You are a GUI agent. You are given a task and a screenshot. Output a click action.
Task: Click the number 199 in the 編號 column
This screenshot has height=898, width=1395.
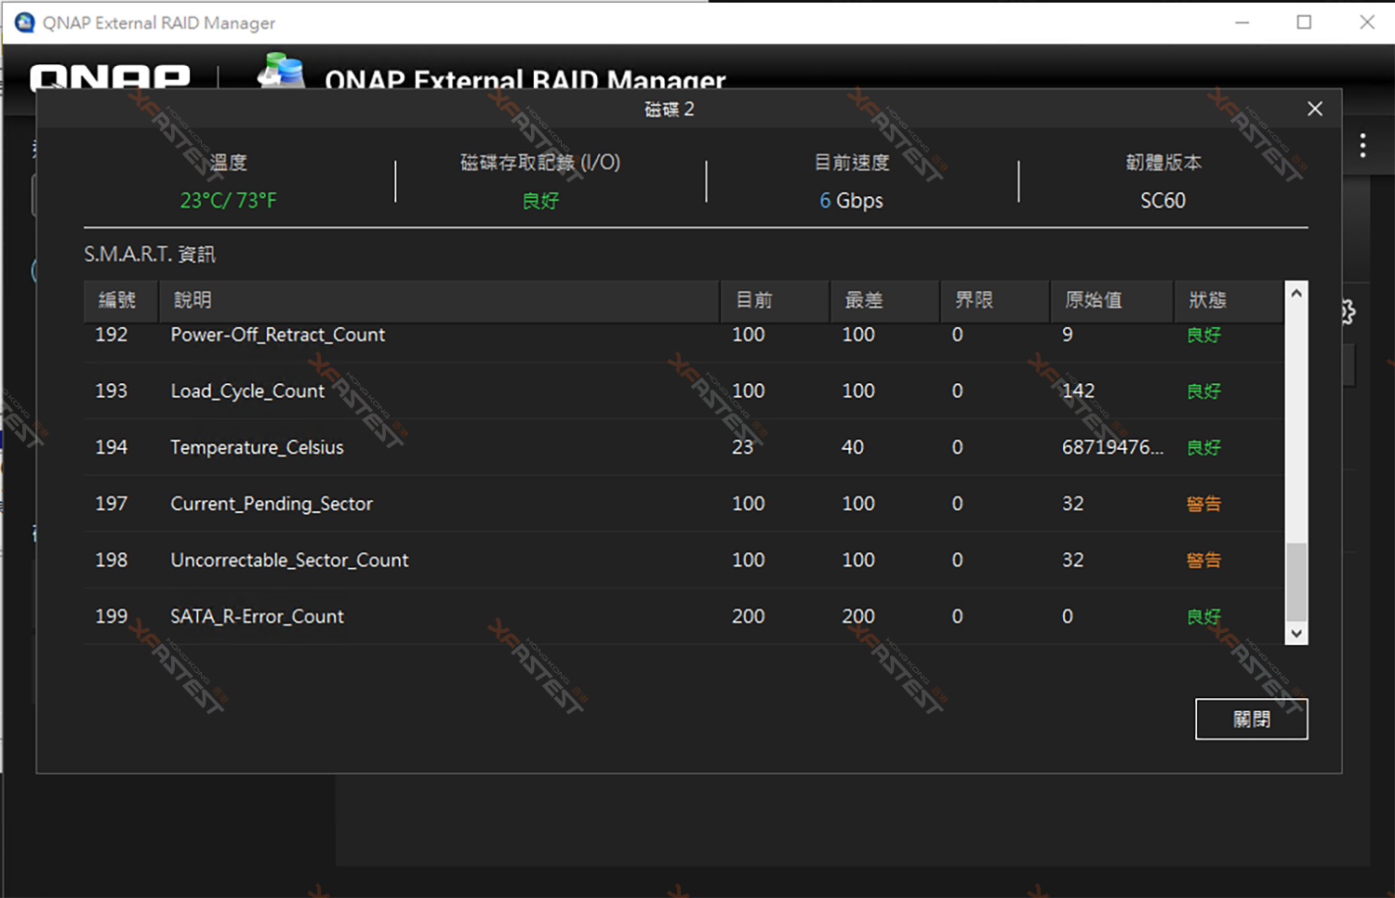pos(112,616)
